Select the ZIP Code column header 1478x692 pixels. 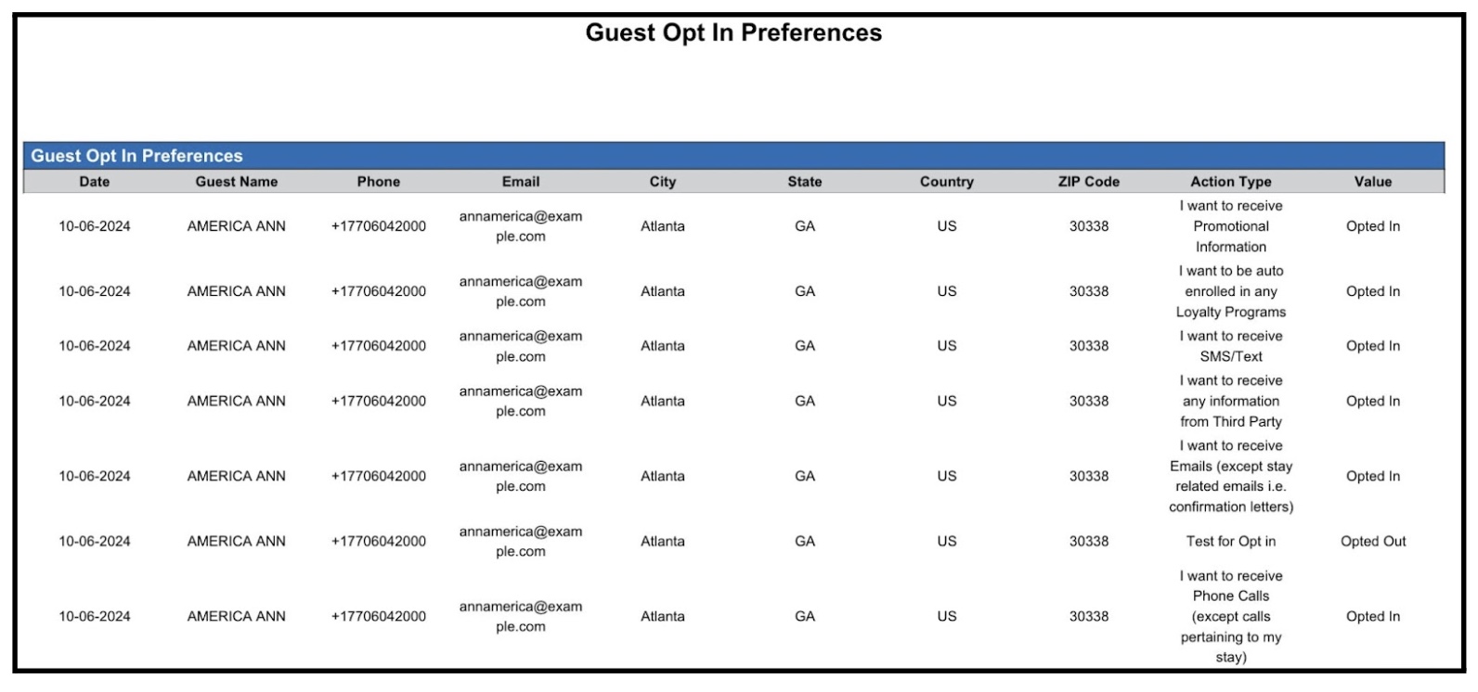pyautogui.click(x=1089, y=182)
